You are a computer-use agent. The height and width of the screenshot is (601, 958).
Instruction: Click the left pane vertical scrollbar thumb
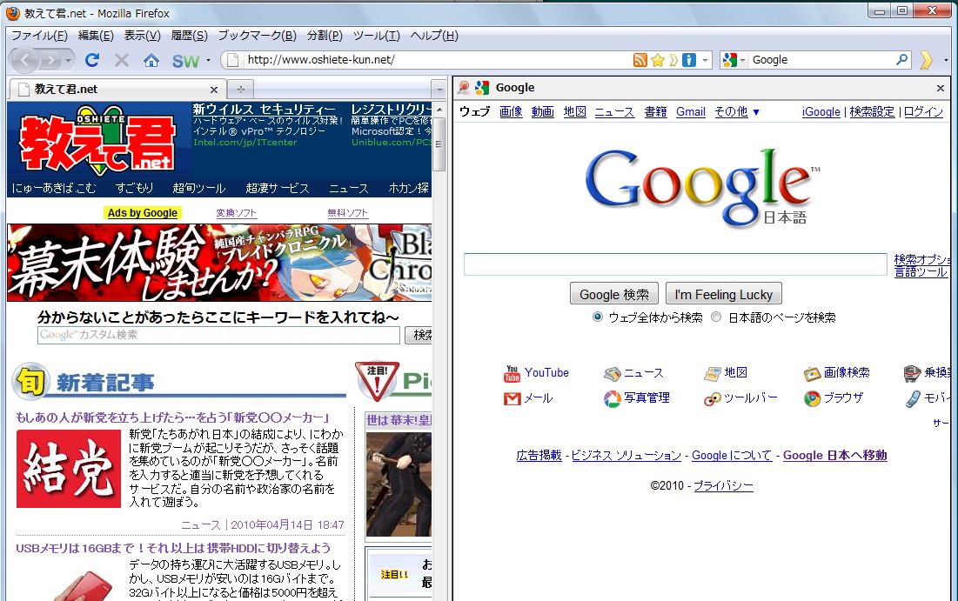click(439, 144)
